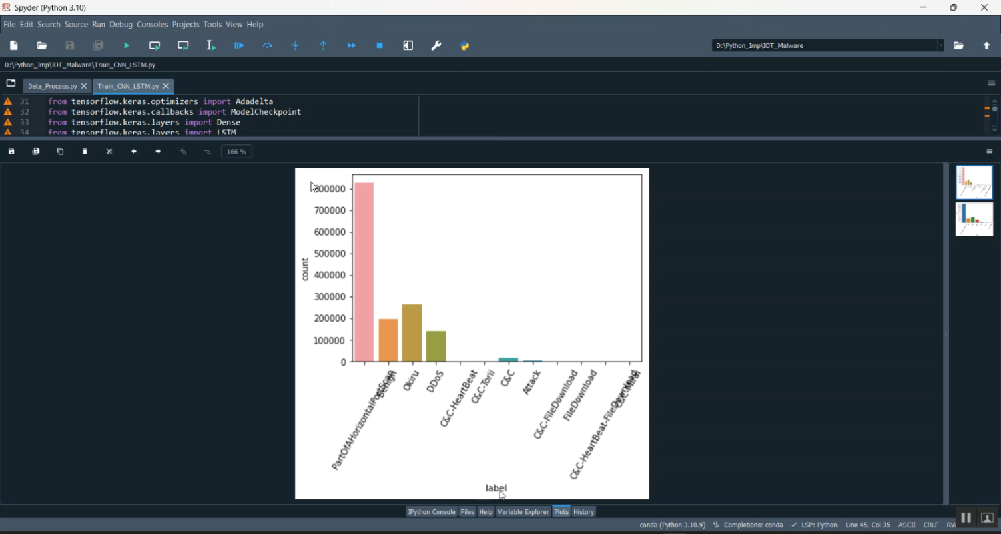Click Run current cell icon
Screen dimensions: 1001x534
tap(155, 46)
